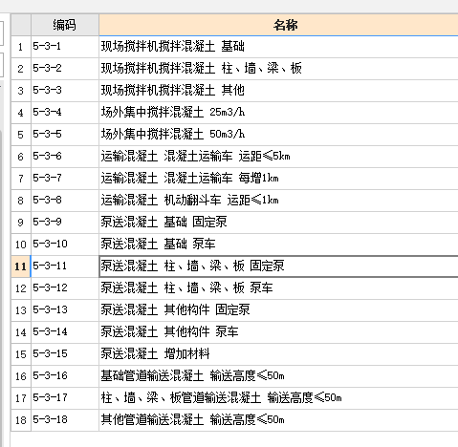Select row number 8 header
Screen dimensions: 458x447
click(21, 201)
